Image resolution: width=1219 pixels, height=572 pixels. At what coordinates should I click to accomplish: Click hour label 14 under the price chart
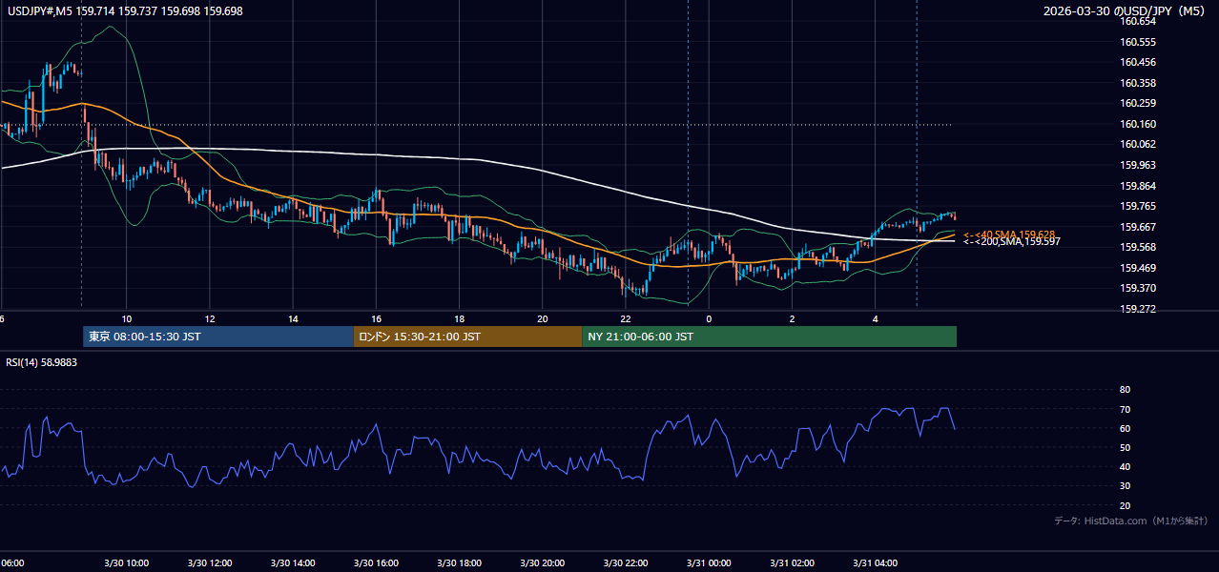click(x=292, y=318)
